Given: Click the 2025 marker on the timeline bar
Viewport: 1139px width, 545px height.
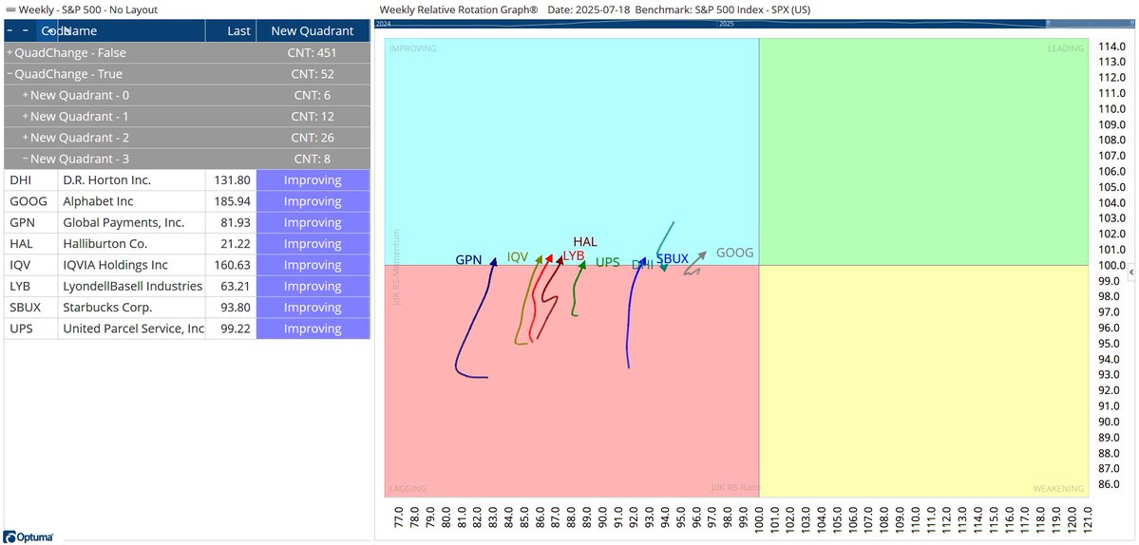Looking at the screenshot, I should (727, 24).
